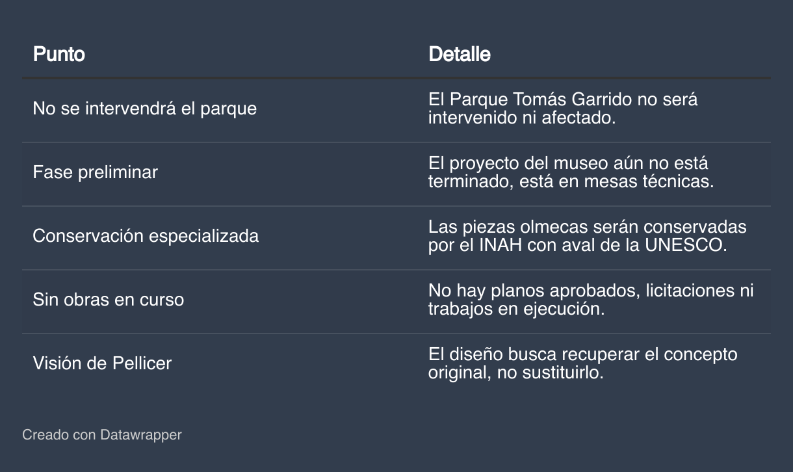Click the Creado con Datawrapper link
Viewport: 793px width, 472px height.
coord(101,435)
